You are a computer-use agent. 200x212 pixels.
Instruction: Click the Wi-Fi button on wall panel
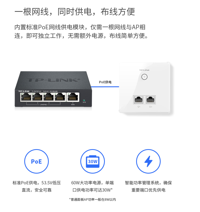144,77
